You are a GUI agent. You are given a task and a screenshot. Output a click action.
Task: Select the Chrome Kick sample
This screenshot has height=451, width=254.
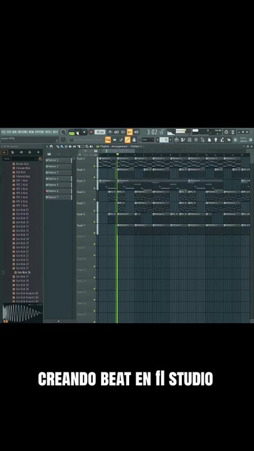click(21, 168)
